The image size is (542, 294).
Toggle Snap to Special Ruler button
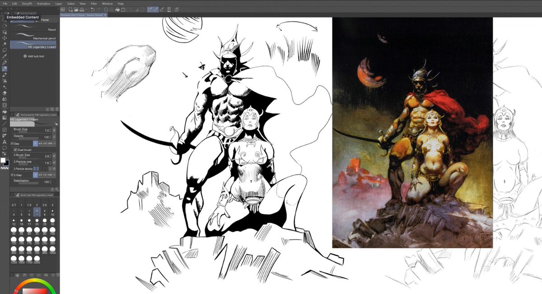coord(156,9)
